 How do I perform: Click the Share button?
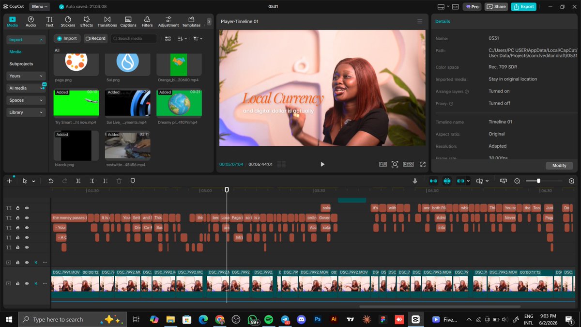click(x=496, y=7)
